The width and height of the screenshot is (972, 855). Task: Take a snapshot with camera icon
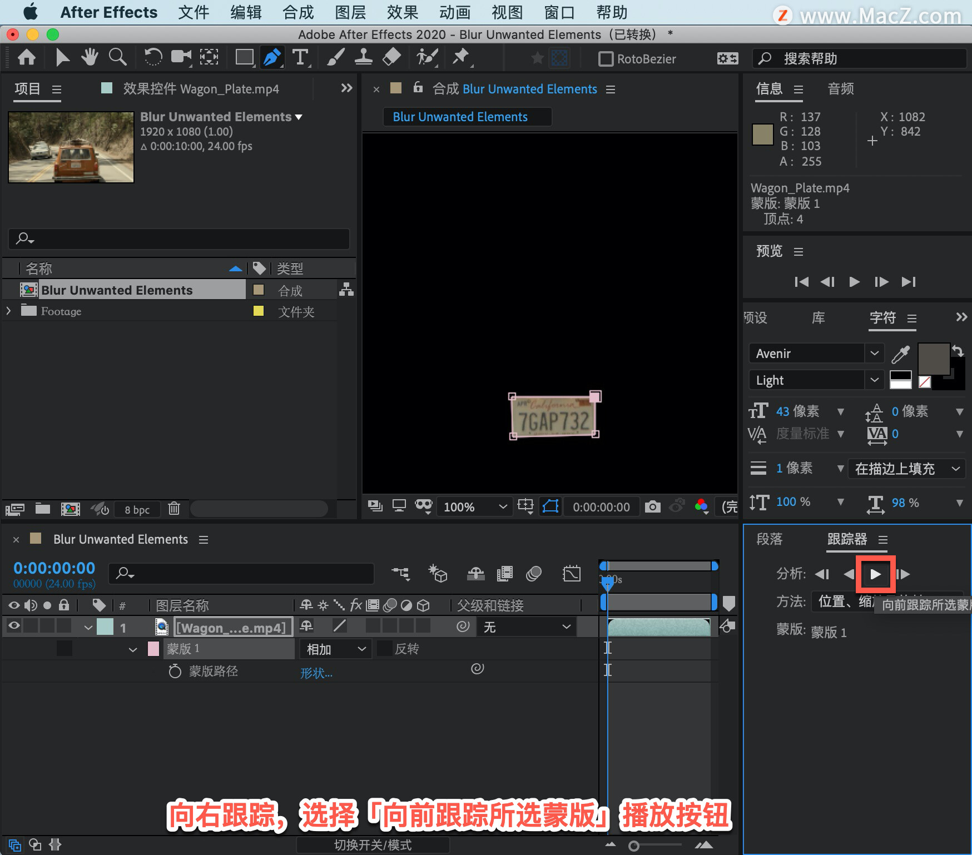(653, 506)
